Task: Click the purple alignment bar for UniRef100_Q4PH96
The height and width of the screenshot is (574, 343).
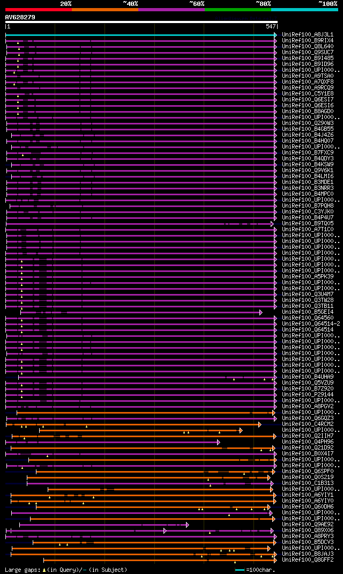Action: point(113,442)
